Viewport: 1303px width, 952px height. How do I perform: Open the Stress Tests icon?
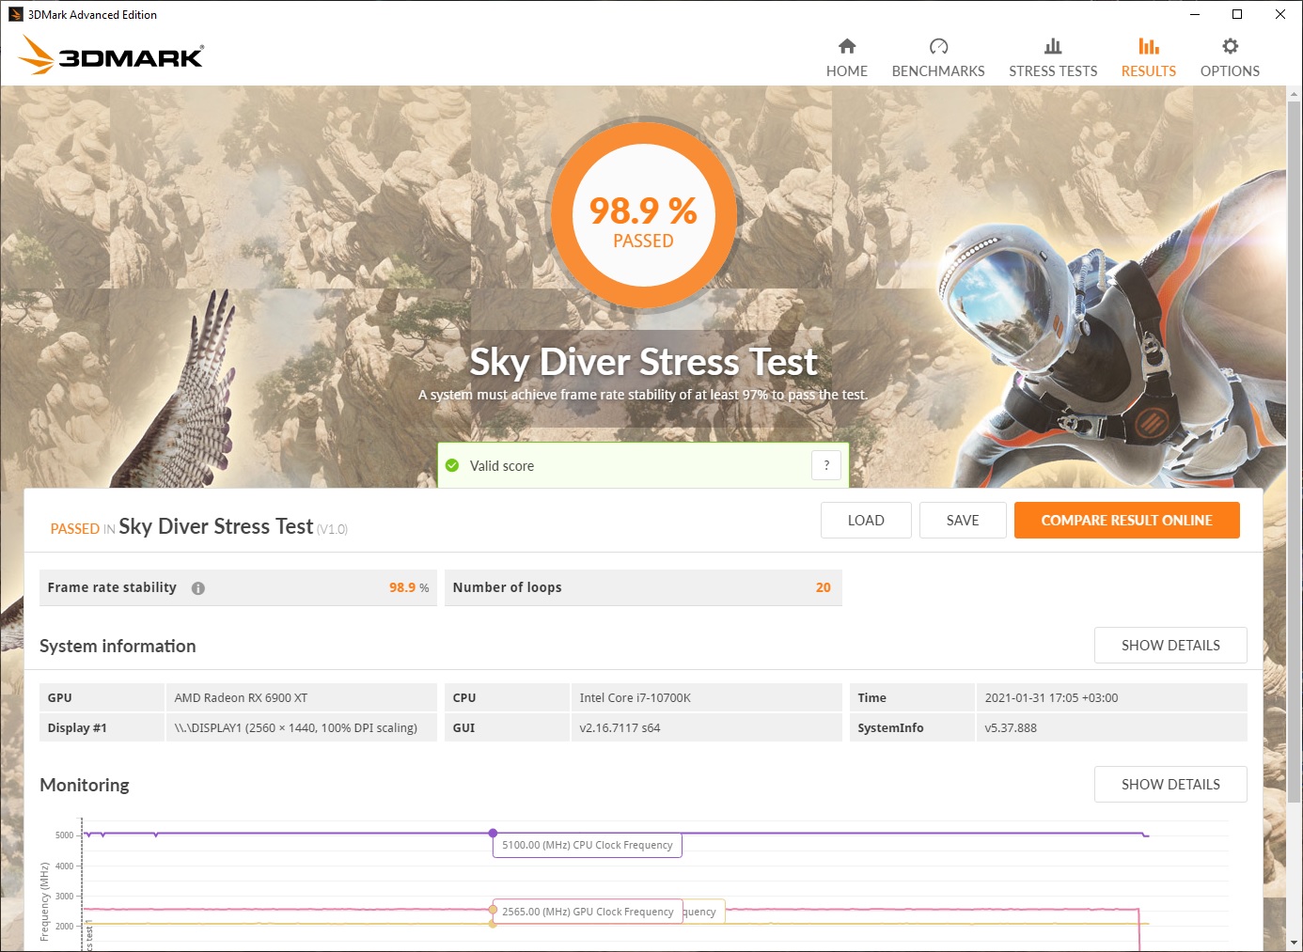tap(1053, 46)
